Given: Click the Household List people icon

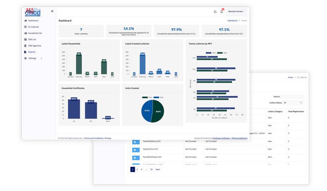Looking at the screenshot, I should coord(26,33).
